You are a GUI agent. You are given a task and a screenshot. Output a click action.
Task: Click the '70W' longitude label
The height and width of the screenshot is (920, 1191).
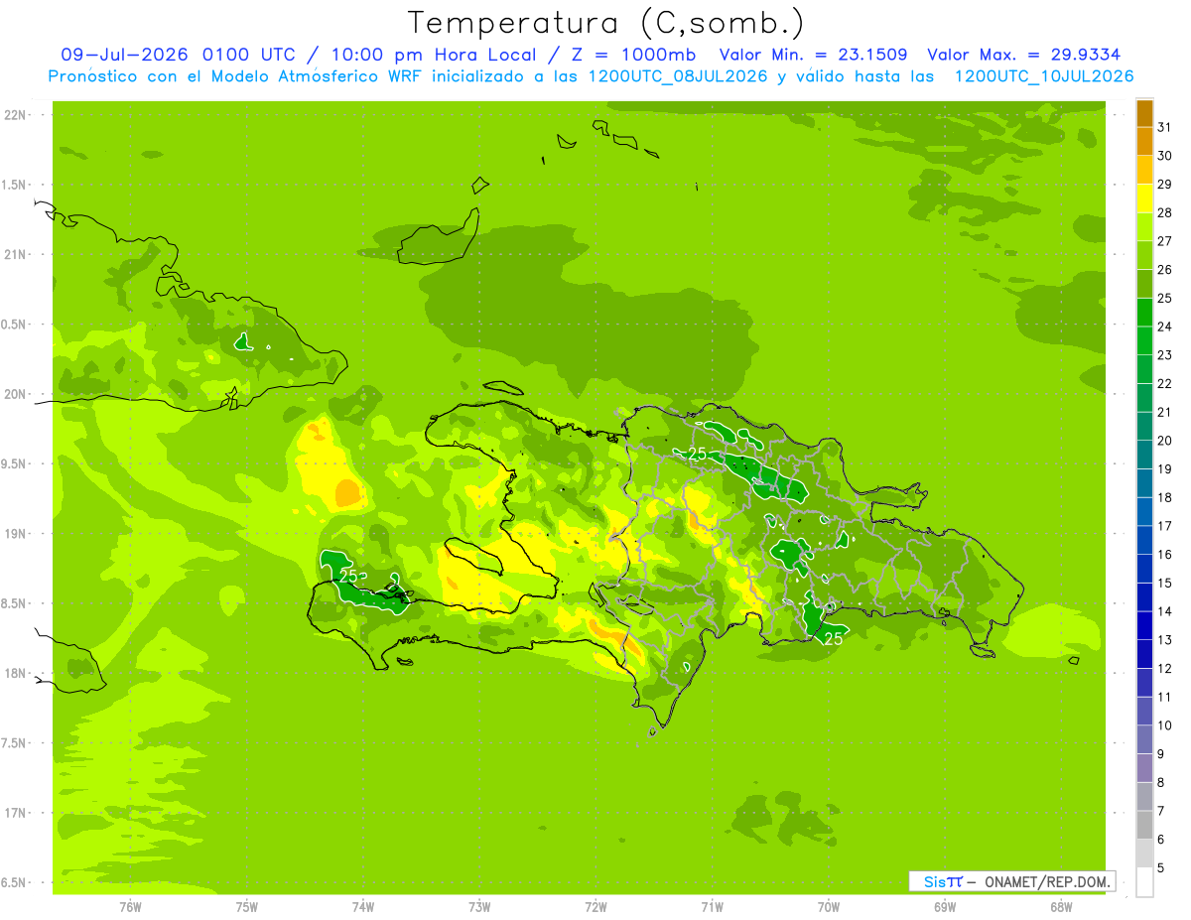point(829,906)
